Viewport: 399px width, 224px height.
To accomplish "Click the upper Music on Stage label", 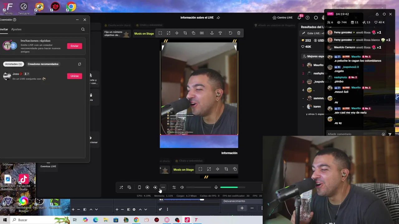I will [x=144, y=33].
